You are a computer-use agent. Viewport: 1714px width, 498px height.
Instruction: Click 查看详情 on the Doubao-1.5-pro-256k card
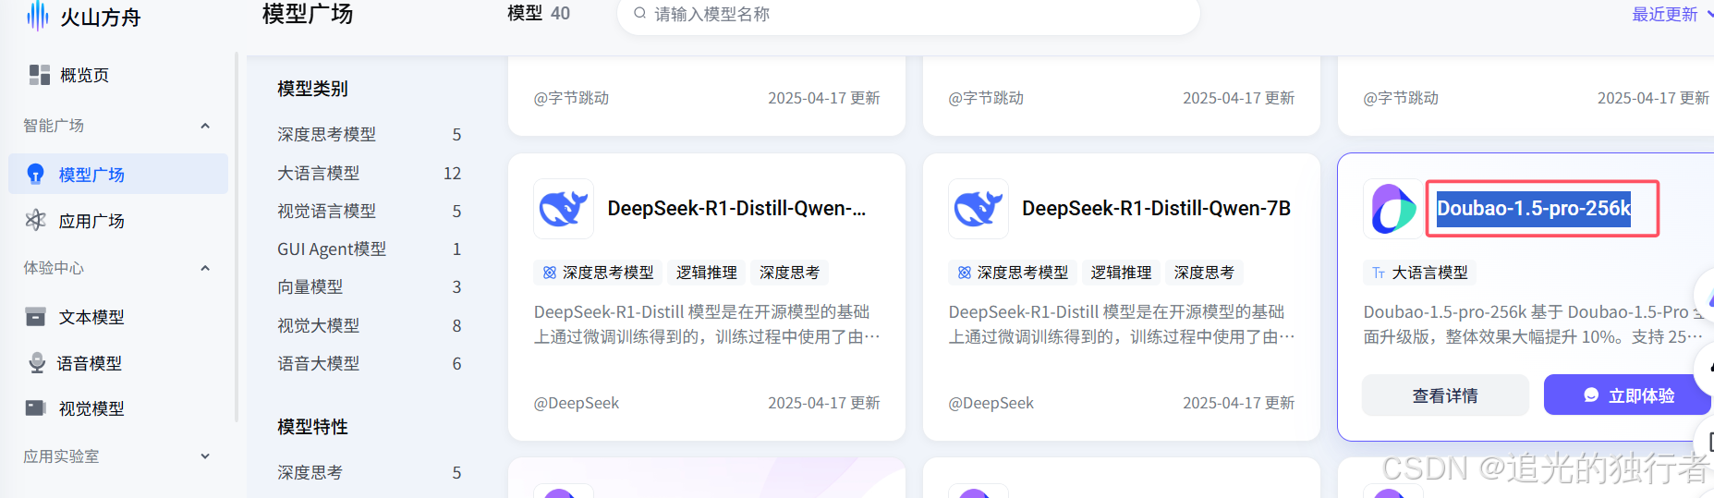pos(1445,395)
